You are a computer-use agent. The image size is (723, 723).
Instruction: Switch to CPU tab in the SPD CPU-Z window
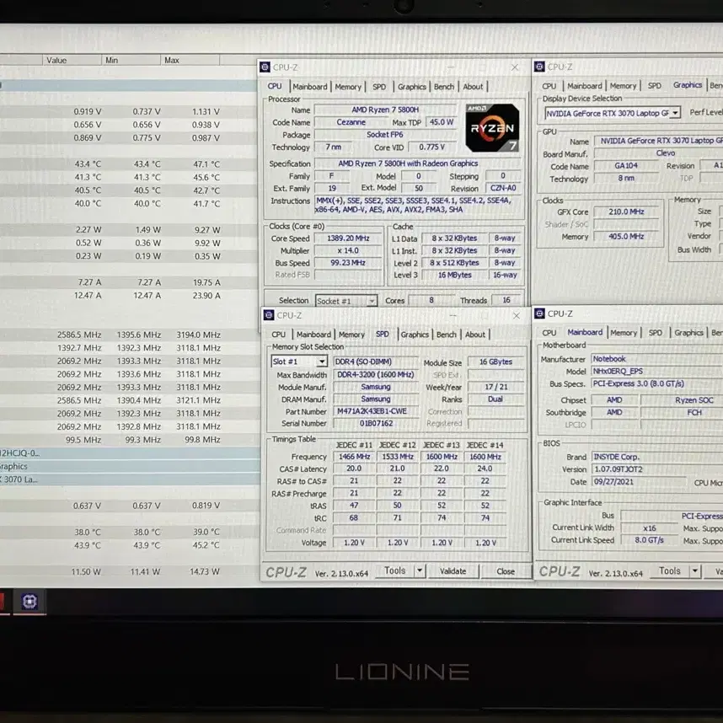click(x=279, y=335)
